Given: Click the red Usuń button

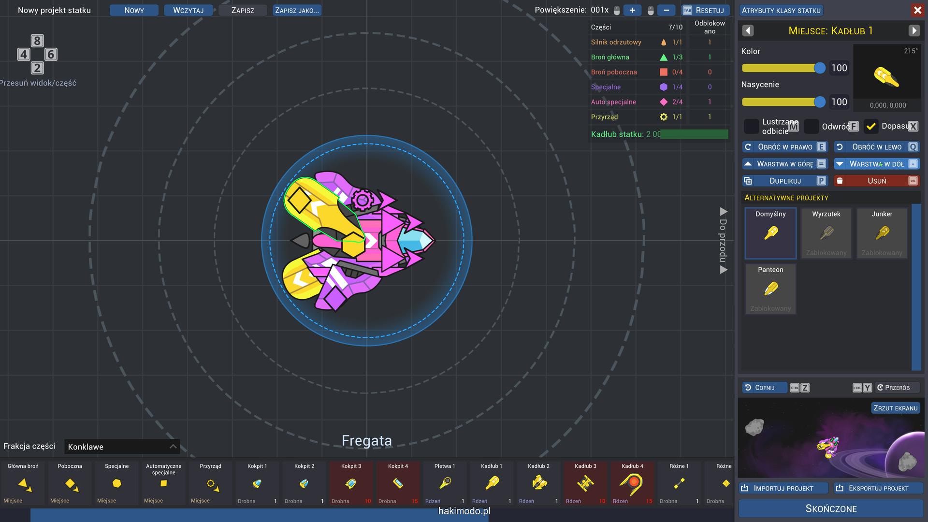Looking at the screenshot, I should coord(876,181).
